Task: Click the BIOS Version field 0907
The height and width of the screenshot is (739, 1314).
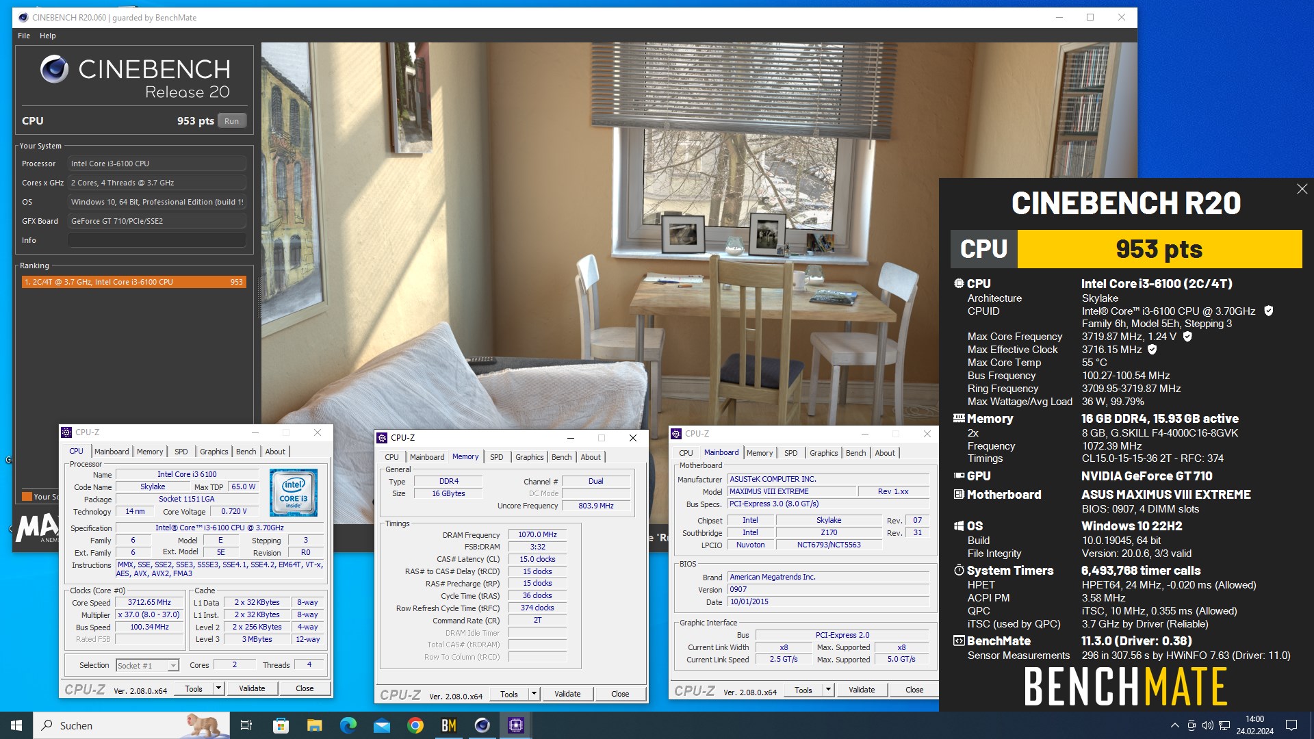Action: click(828, 590)
